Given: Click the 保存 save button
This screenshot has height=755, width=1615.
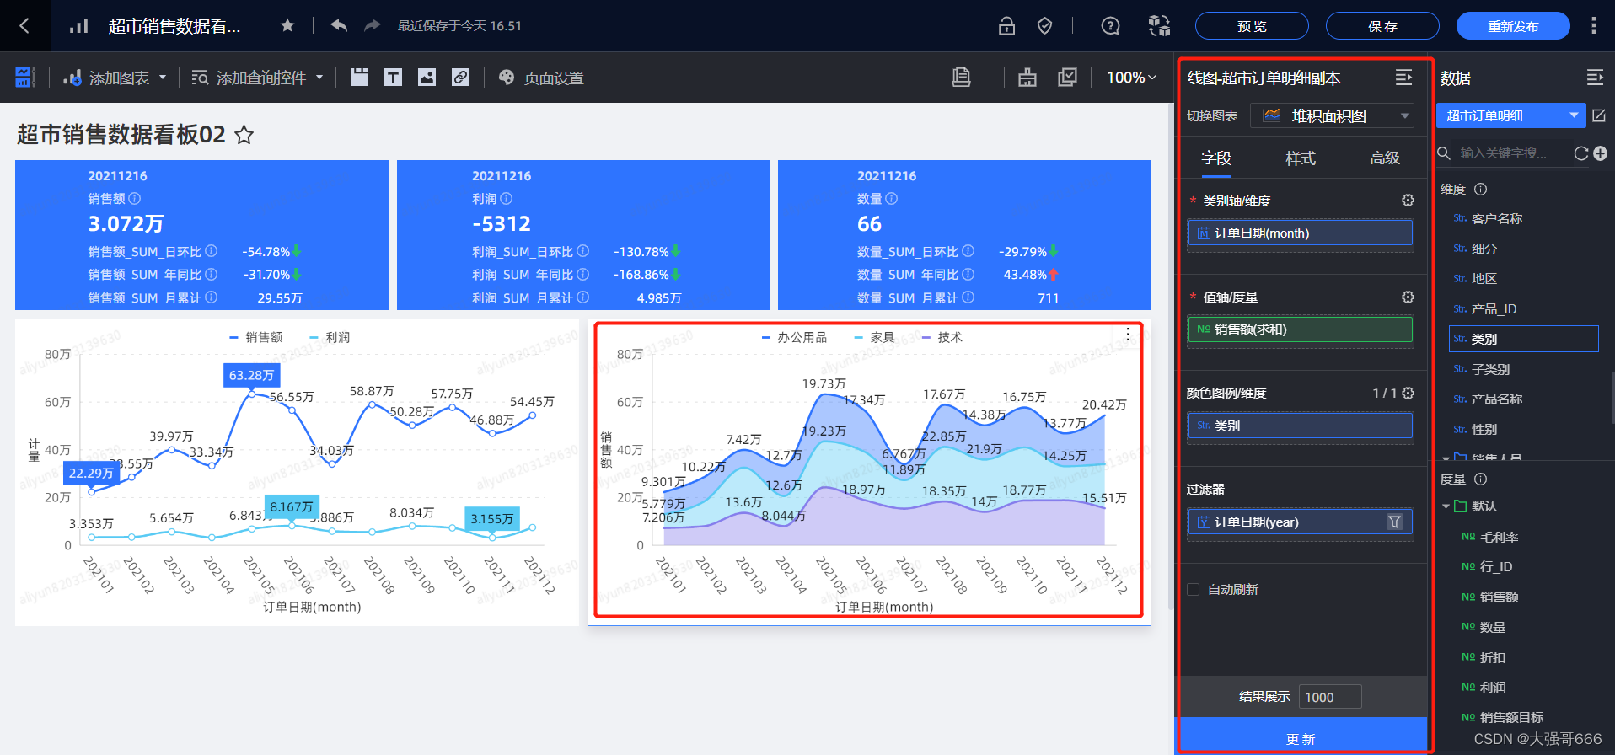Looking at the screenshot, I should pyautogui.click(x=1382, y=26).
